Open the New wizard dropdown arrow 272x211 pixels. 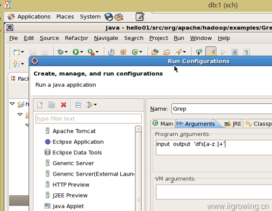(x=23, y=52)
